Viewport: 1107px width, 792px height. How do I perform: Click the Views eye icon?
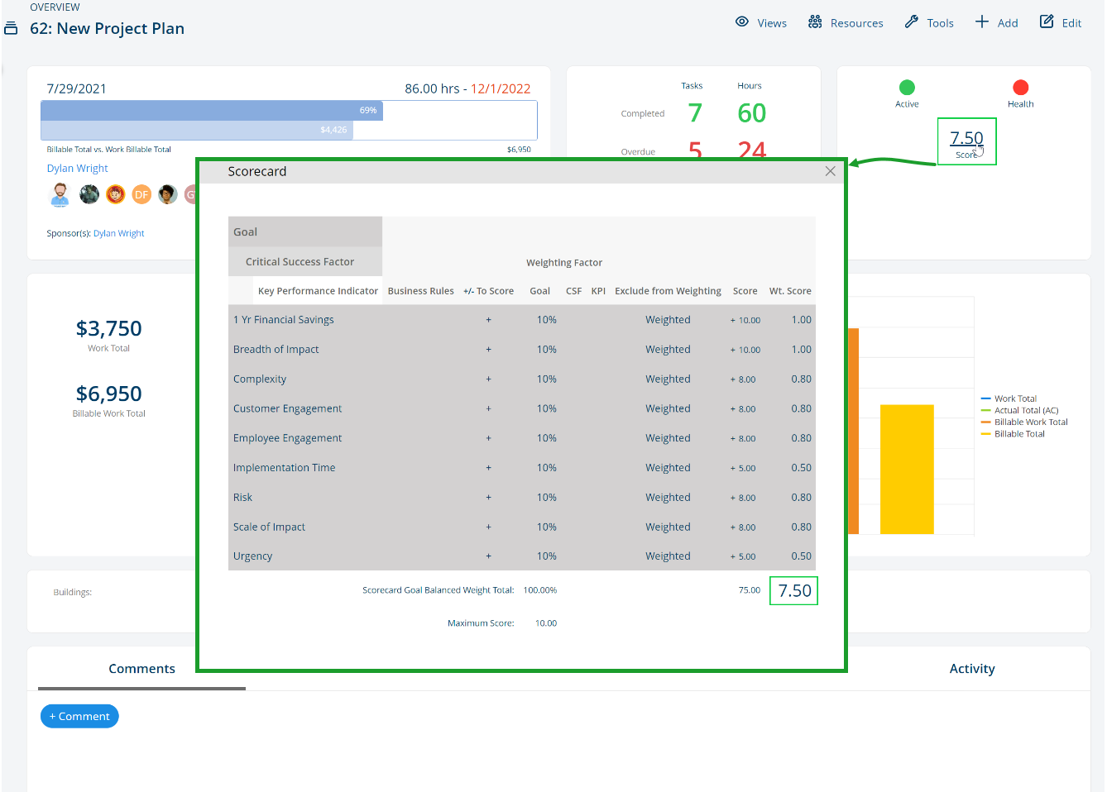tap(742, 22)
